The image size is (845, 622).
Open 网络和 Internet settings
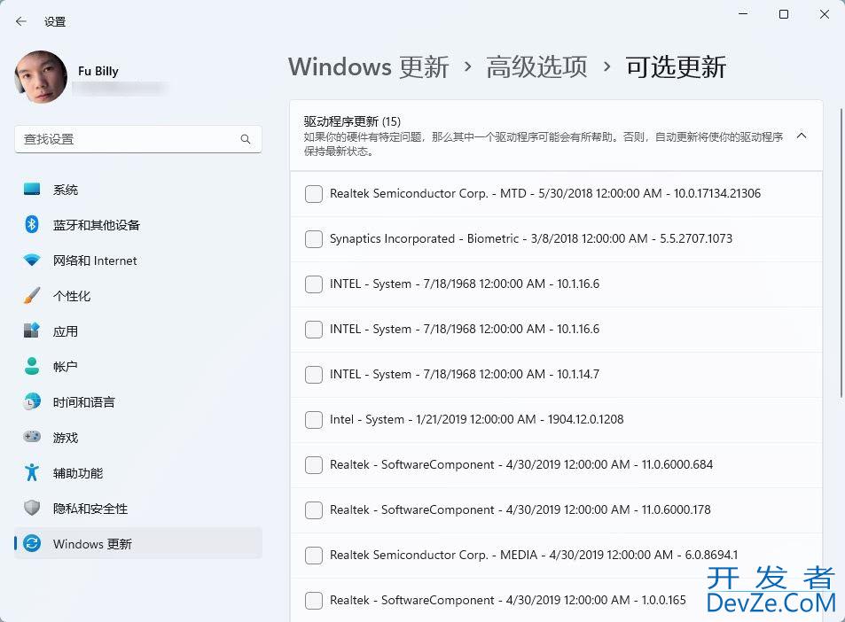pos(138,260)
